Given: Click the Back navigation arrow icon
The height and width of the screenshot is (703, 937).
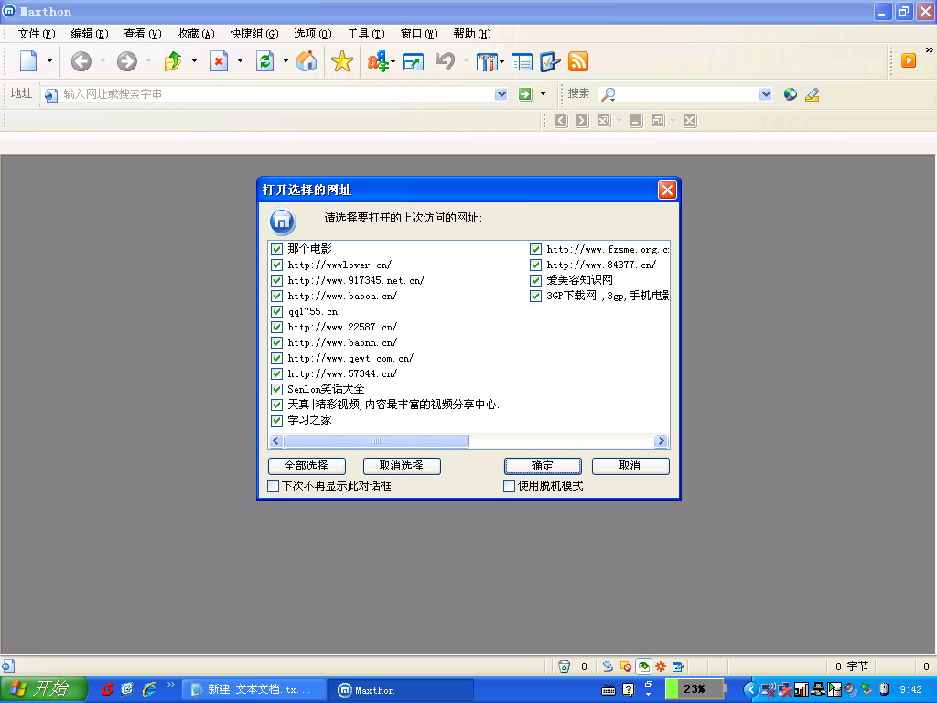Looking at the screenshot, I should coord(81,61).
